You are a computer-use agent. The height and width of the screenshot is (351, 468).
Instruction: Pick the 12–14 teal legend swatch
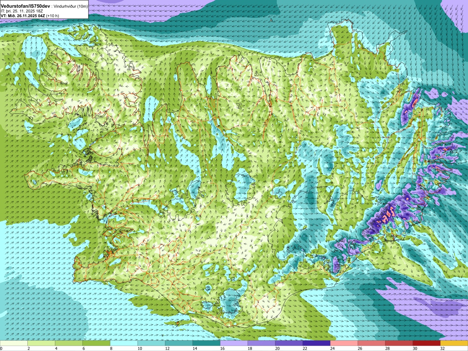[179, 343]
